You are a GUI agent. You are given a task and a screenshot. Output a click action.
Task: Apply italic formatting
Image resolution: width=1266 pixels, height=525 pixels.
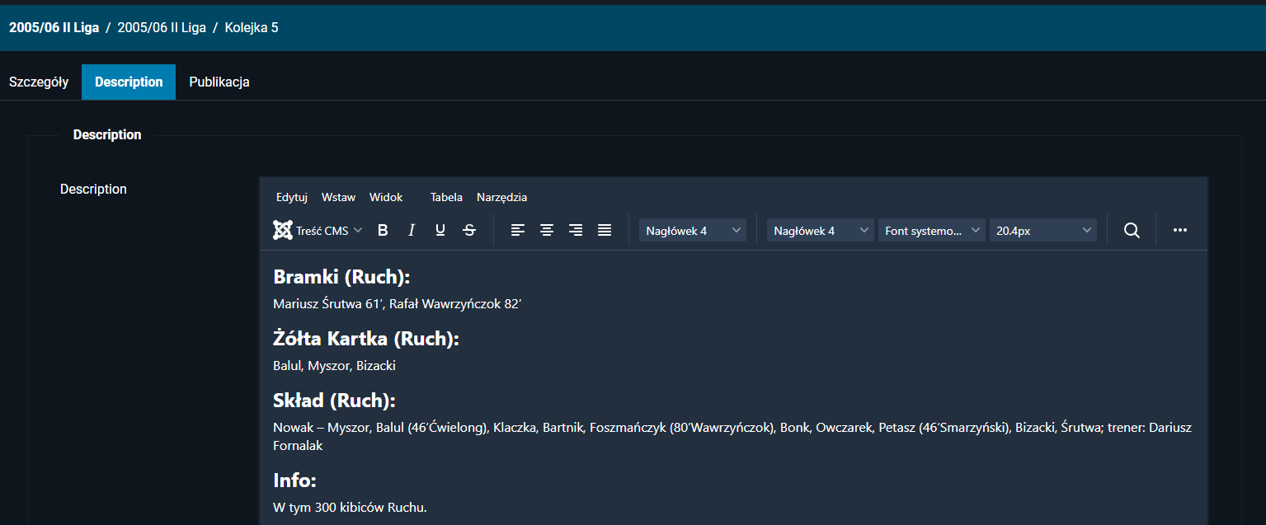coord(412,231)
